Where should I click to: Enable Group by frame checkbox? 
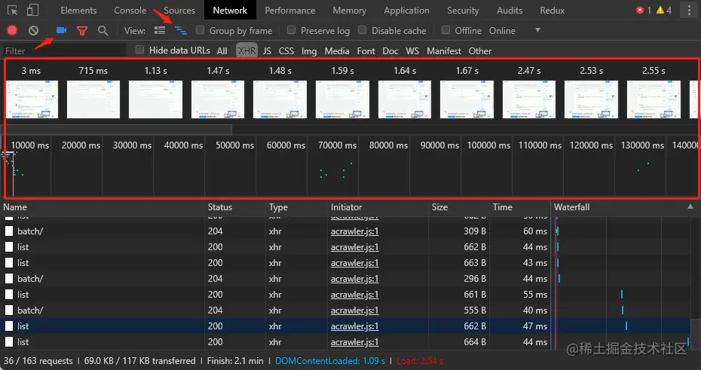tap(200, 30)
